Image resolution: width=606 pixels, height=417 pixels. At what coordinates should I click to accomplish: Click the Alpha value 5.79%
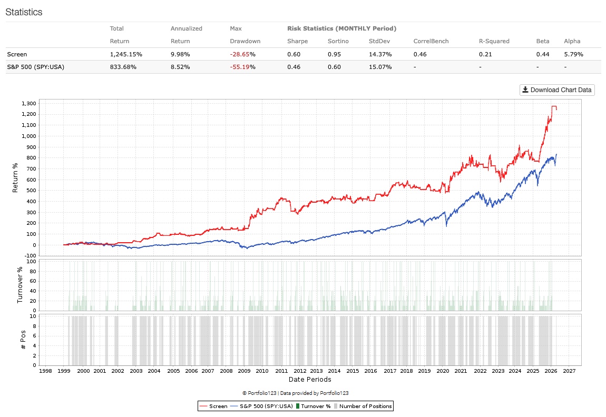[x=573, y=54]
